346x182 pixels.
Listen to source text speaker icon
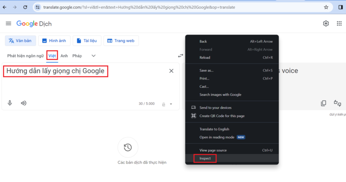[24, 103]
